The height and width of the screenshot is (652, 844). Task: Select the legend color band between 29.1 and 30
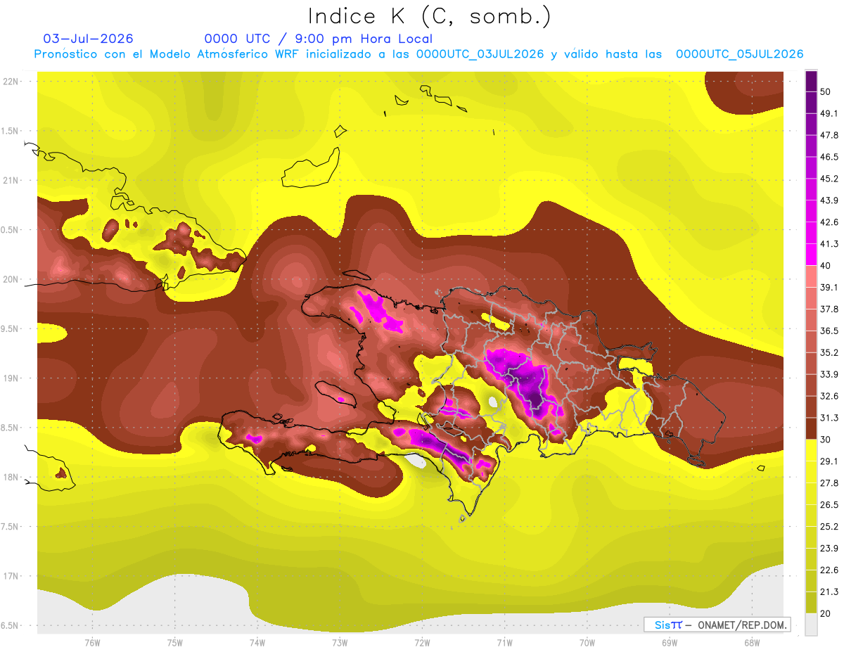coord(811,450)
